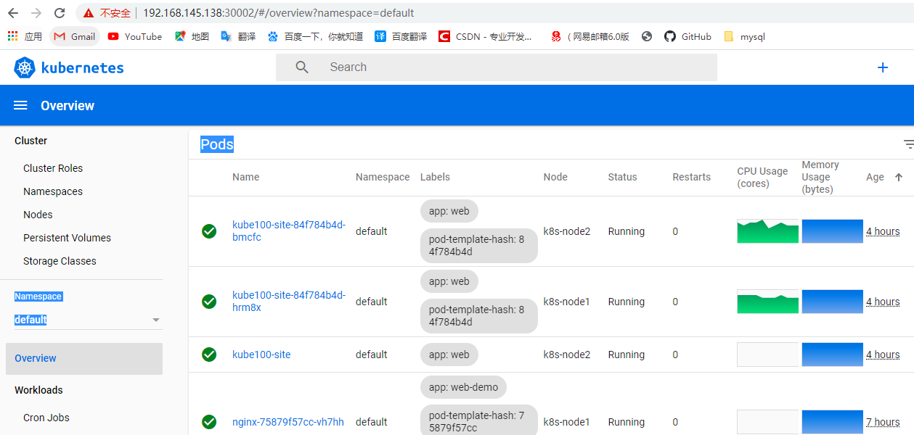This screenshot has height=435, width=914.
Task: Click 'app: web-demo' label chip
Action: tap(463, 387)
